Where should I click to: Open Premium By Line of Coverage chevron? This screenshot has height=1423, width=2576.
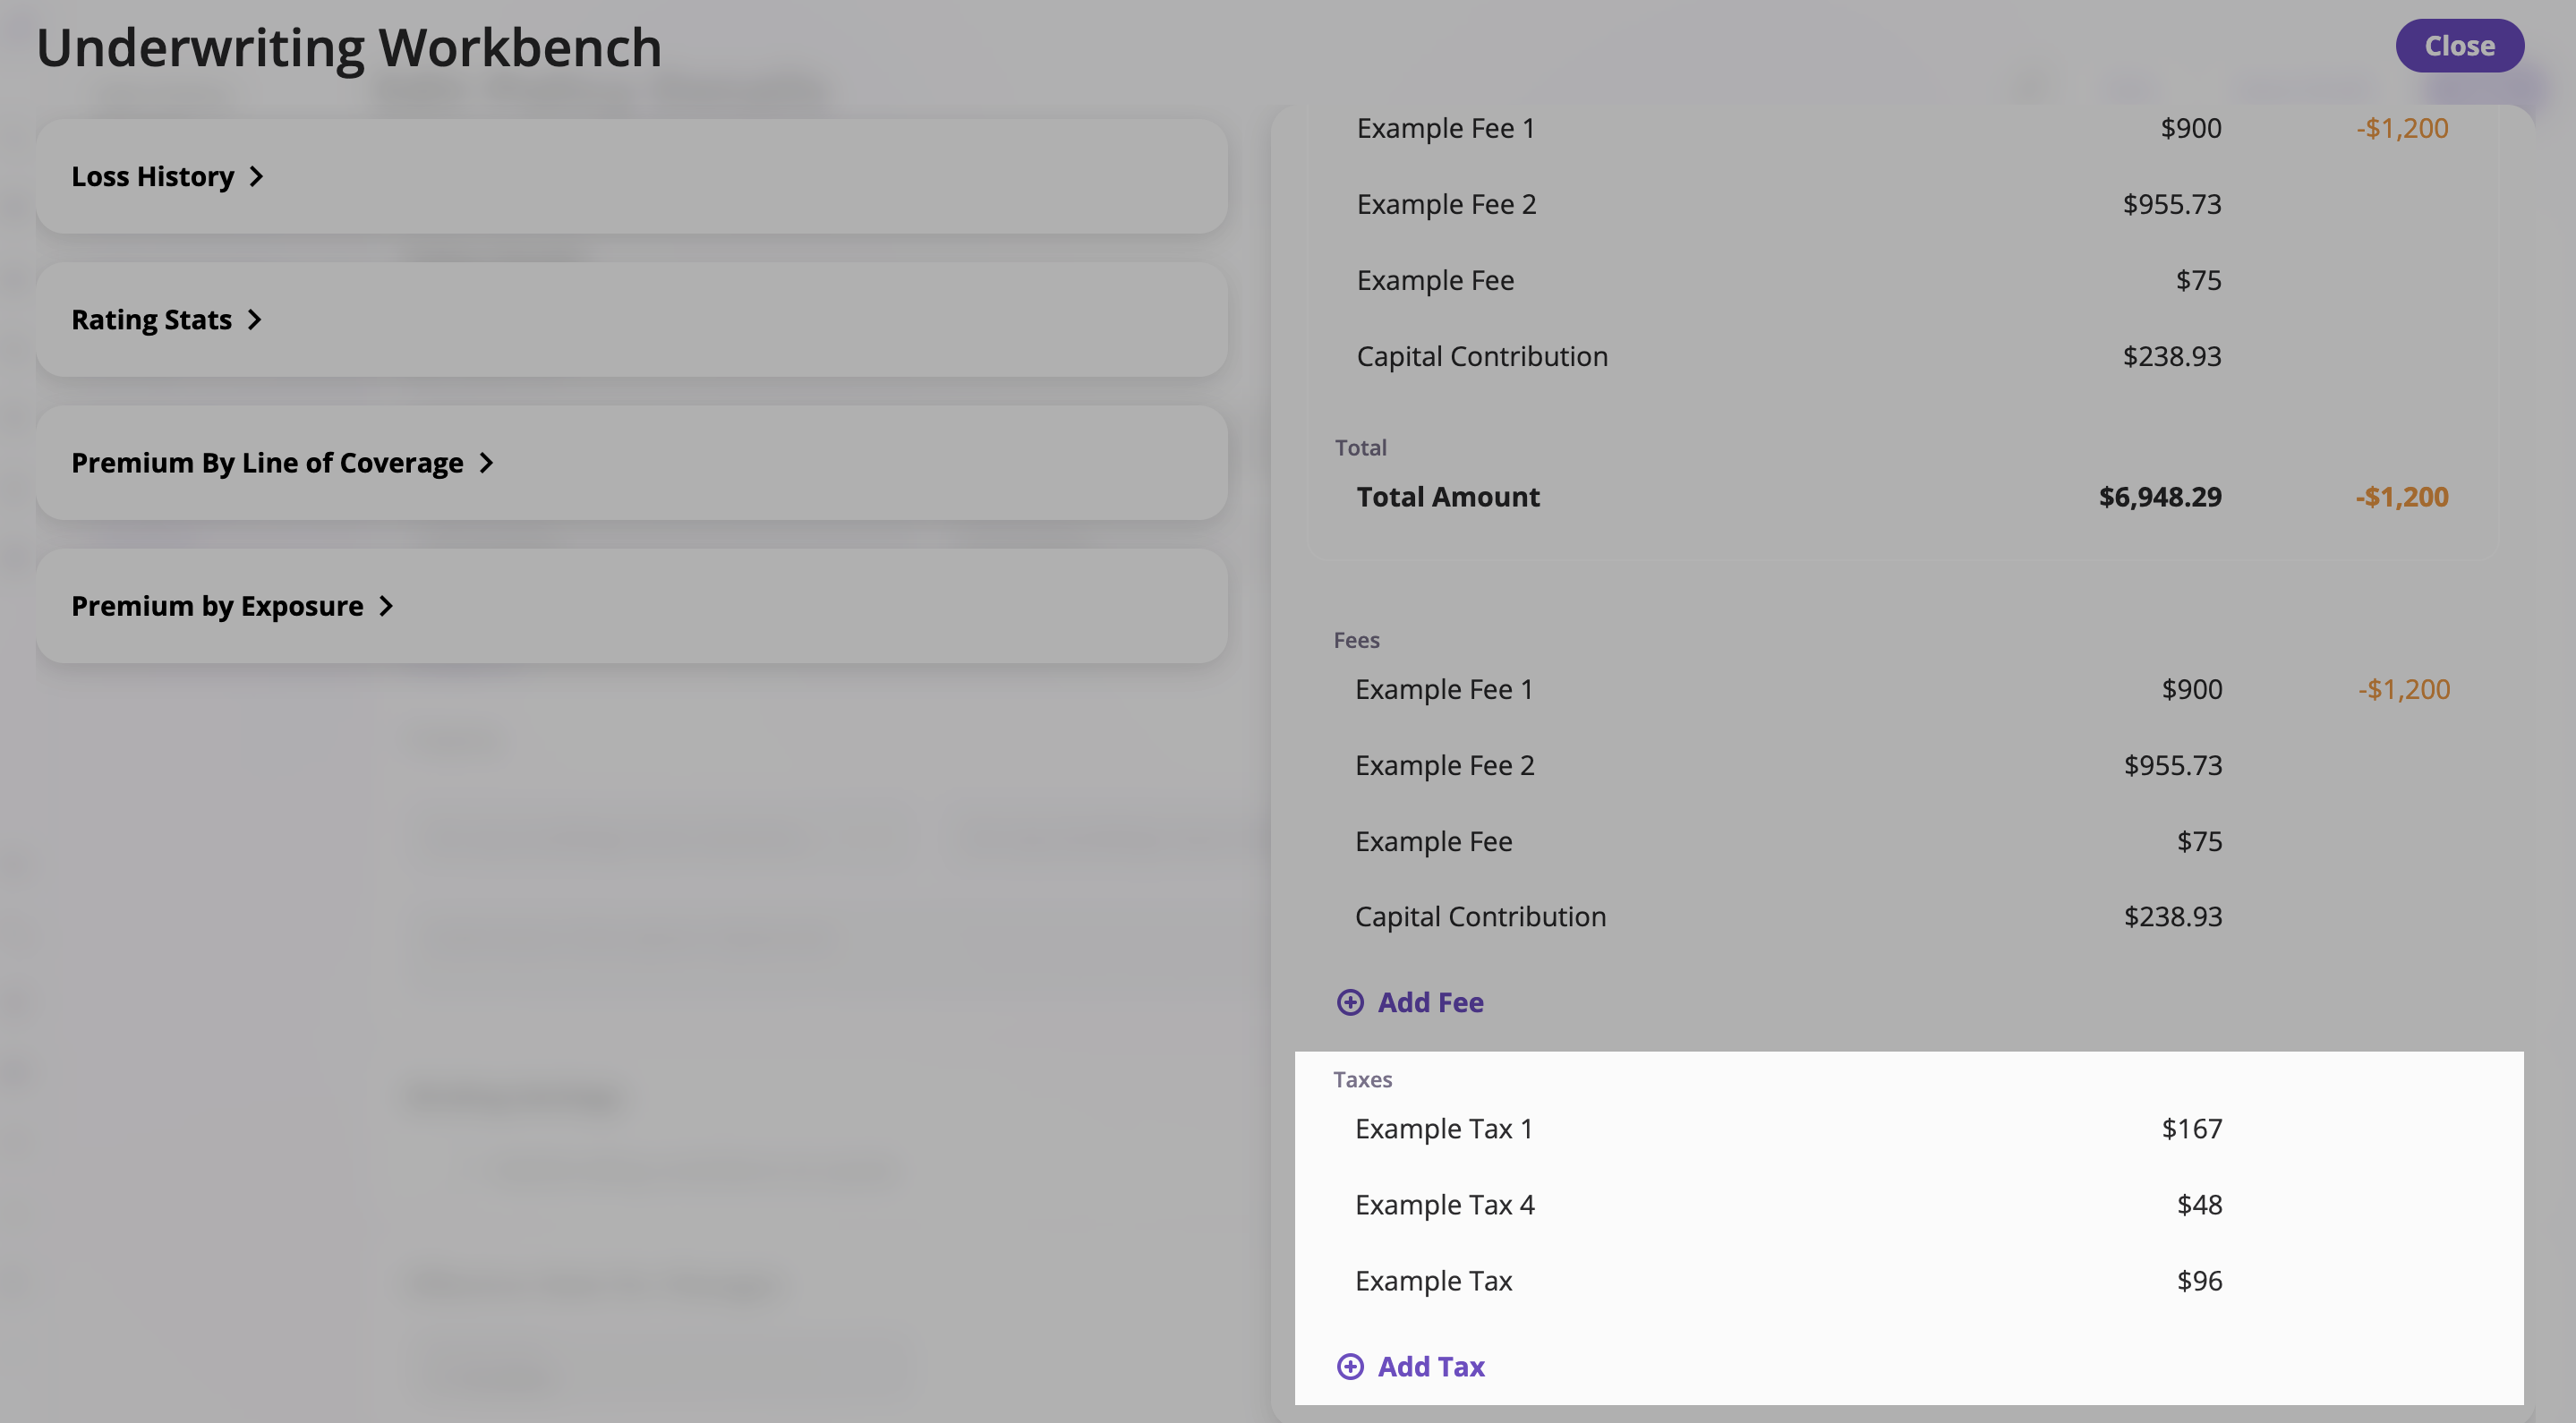(486, 463)
